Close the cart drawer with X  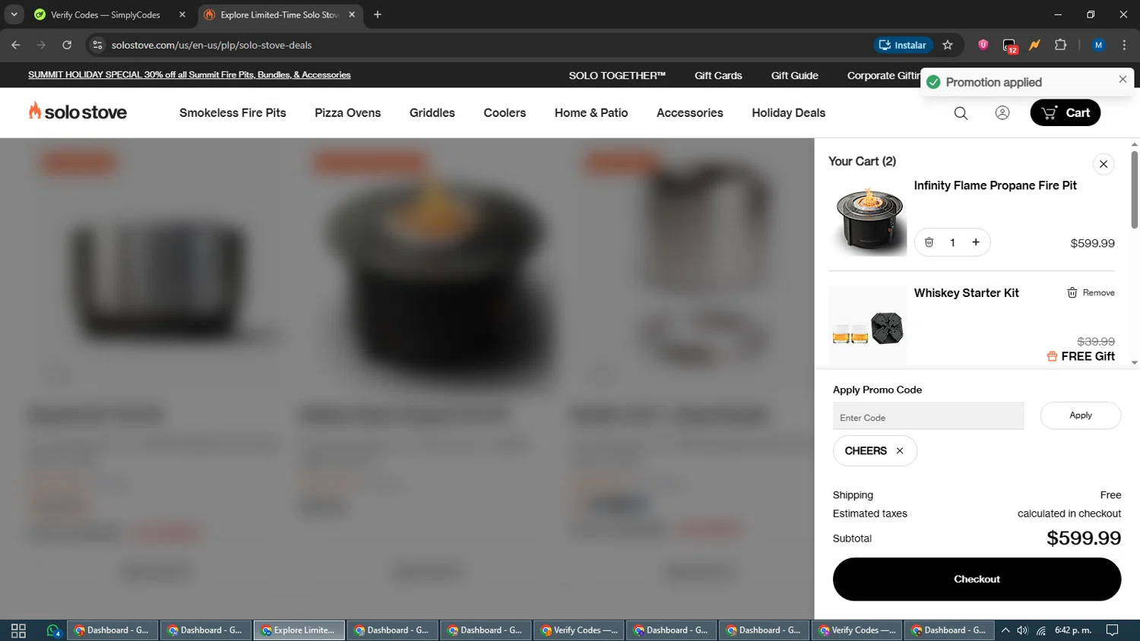[x=1104, y=164]
